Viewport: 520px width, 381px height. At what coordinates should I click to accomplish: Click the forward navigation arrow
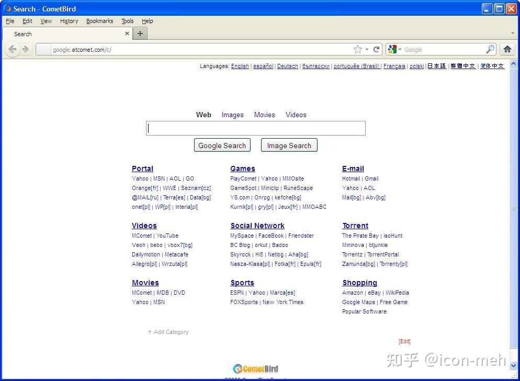[x=27, y=49]
